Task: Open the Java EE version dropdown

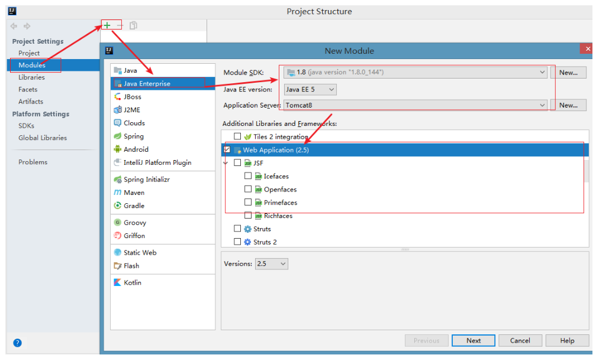Action: click(x=310, y=90)
